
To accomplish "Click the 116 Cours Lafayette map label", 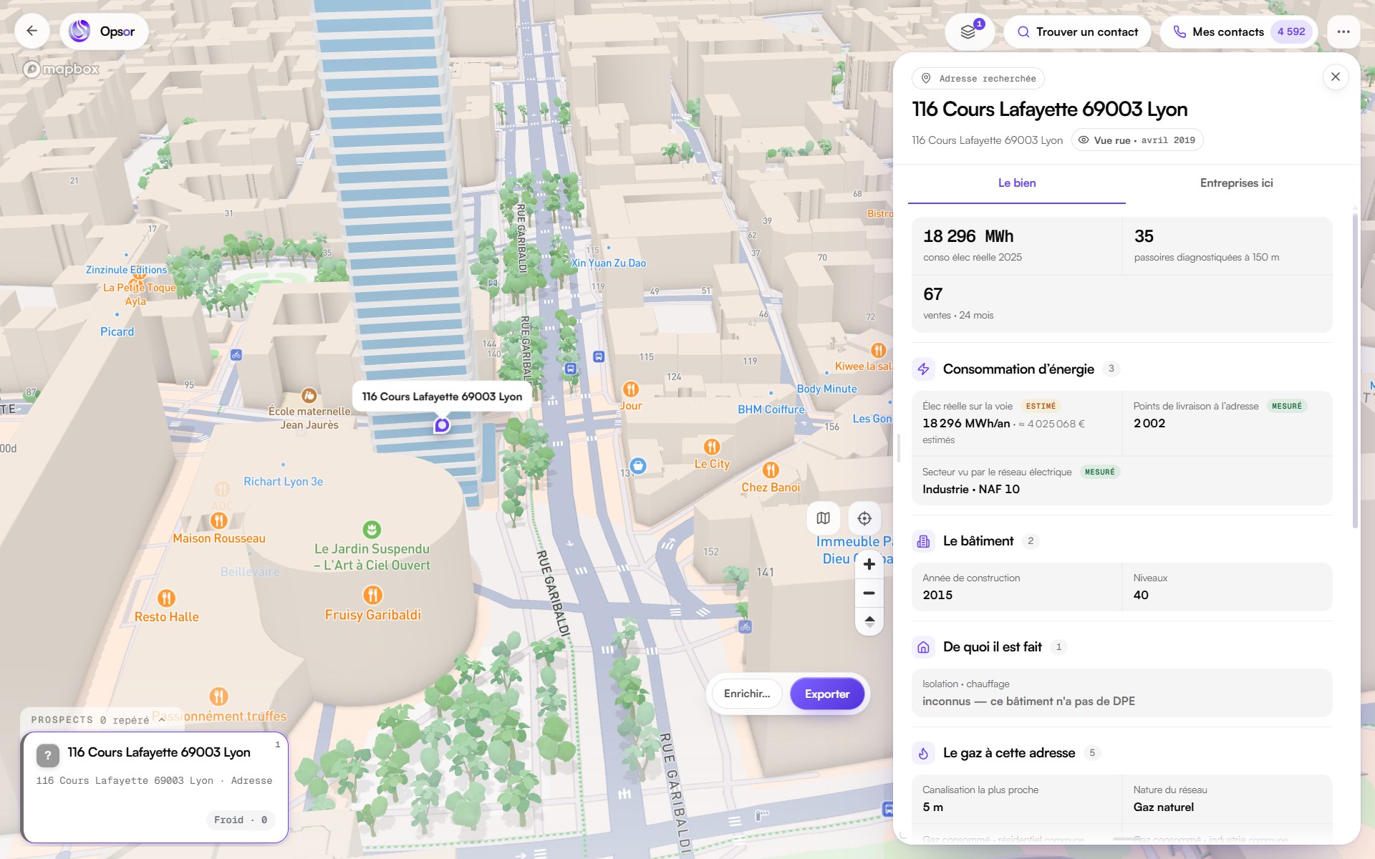I will coord(442,396).
